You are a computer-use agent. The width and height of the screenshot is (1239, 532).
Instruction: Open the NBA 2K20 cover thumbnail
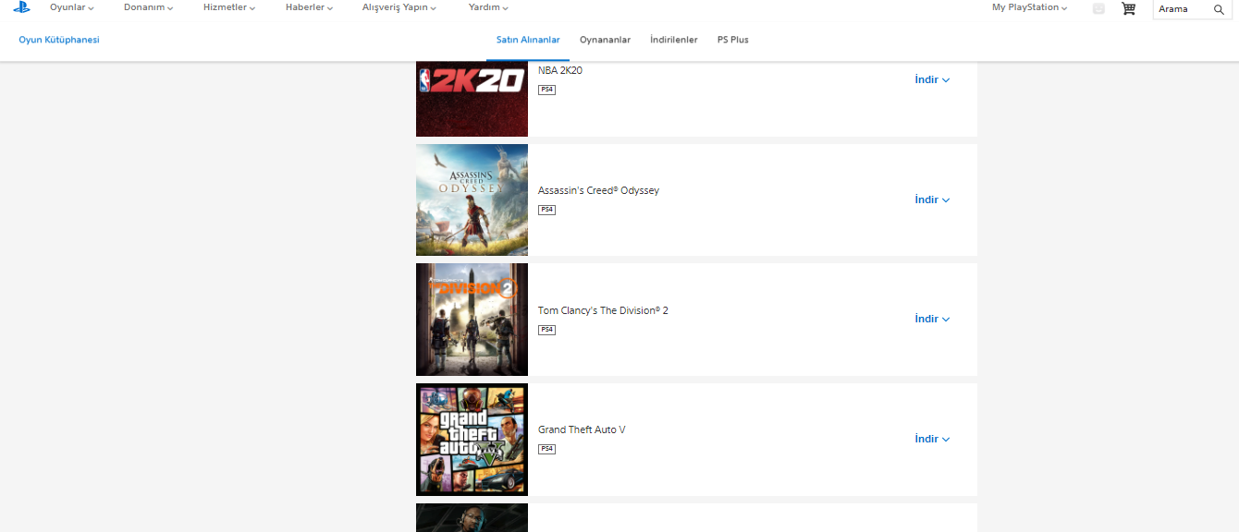pos(472,99)
